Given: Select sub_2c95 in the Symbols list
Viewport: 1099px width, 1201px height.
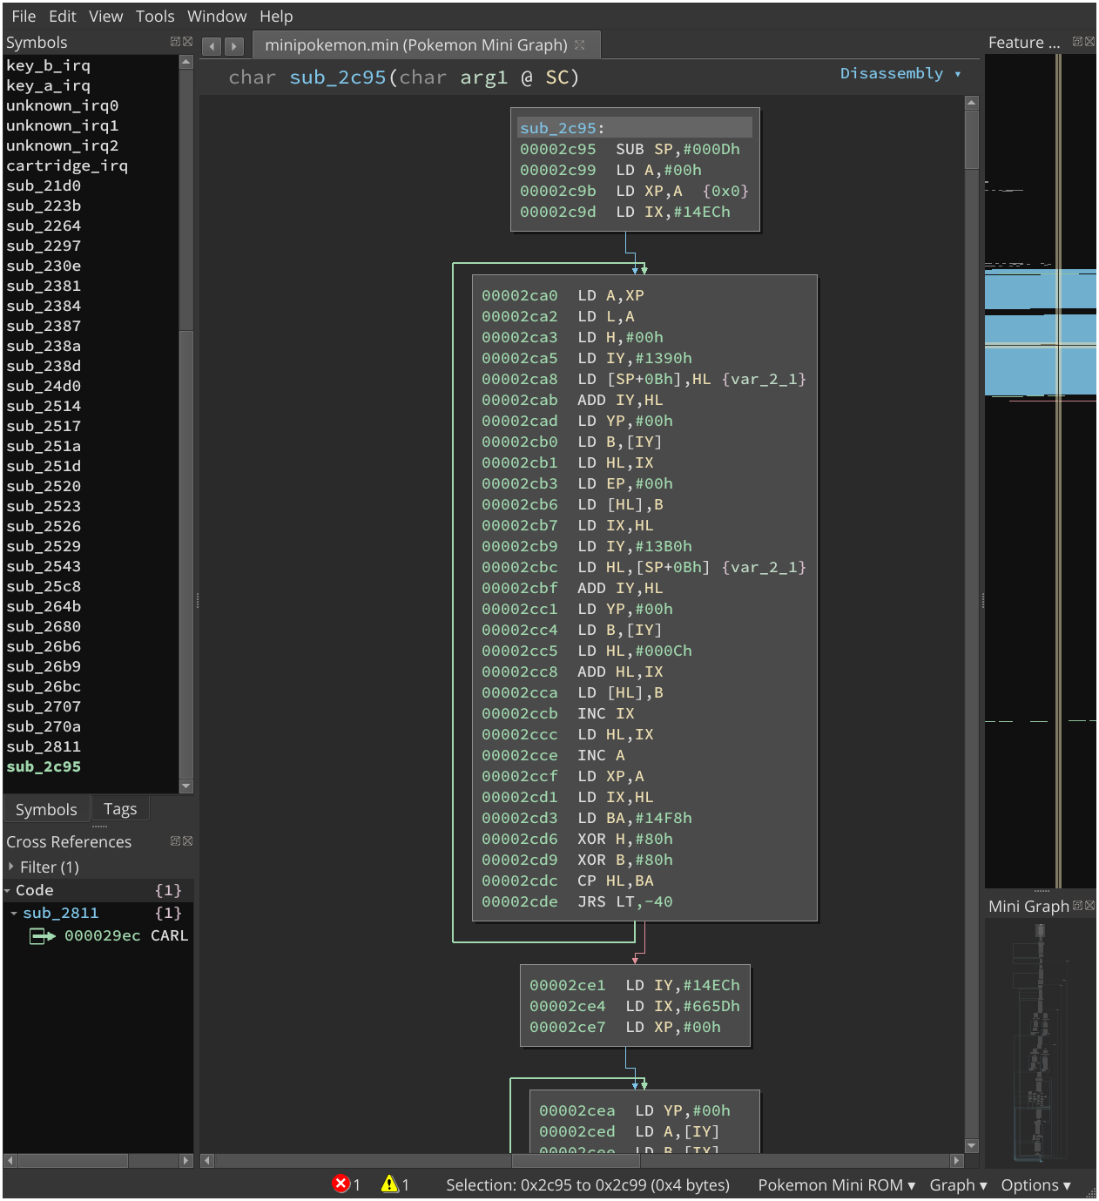Looking at the screenshot, I should tap(44, 767).
